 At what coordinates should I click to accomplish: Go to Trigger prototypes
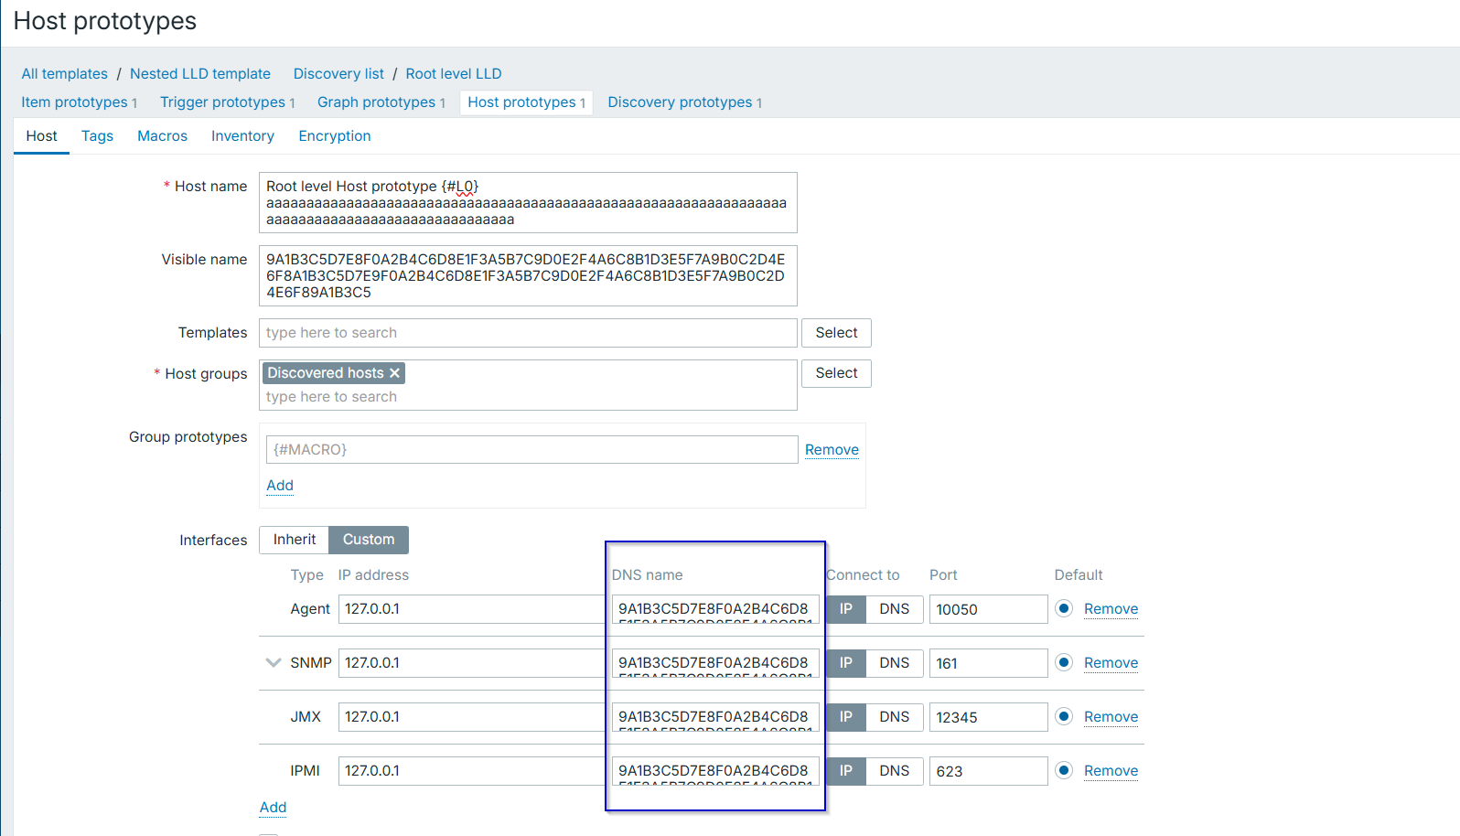point(222,102)
